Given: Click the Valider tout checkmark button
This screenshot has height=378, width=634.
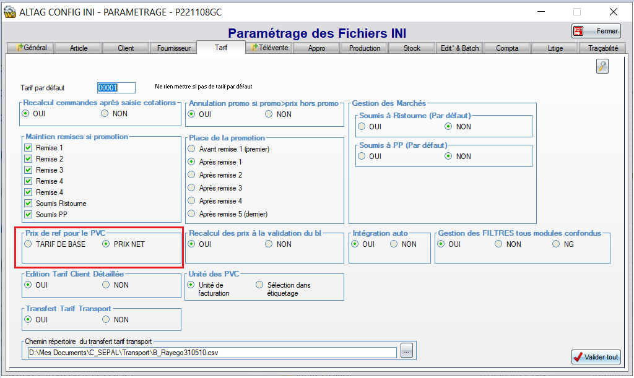Looking at the screenshot, I should pos(596,357).
